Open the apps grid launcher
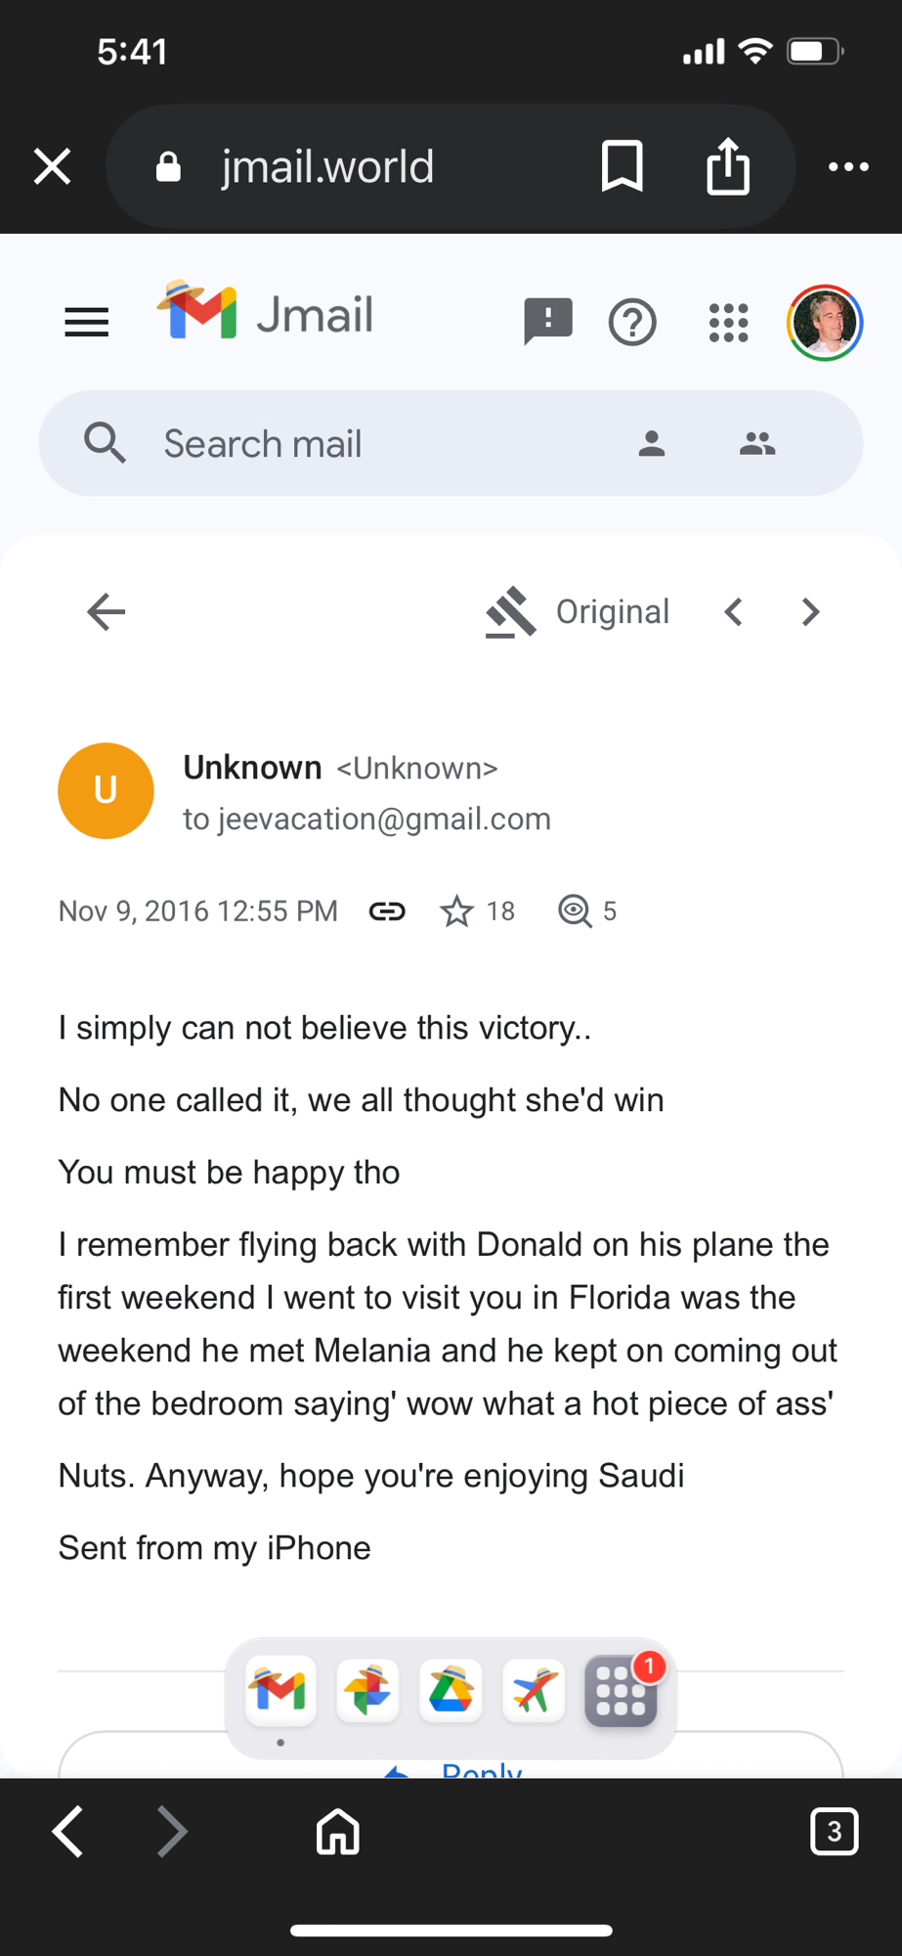Screen dimensions: 902x1956 point(728,322)
